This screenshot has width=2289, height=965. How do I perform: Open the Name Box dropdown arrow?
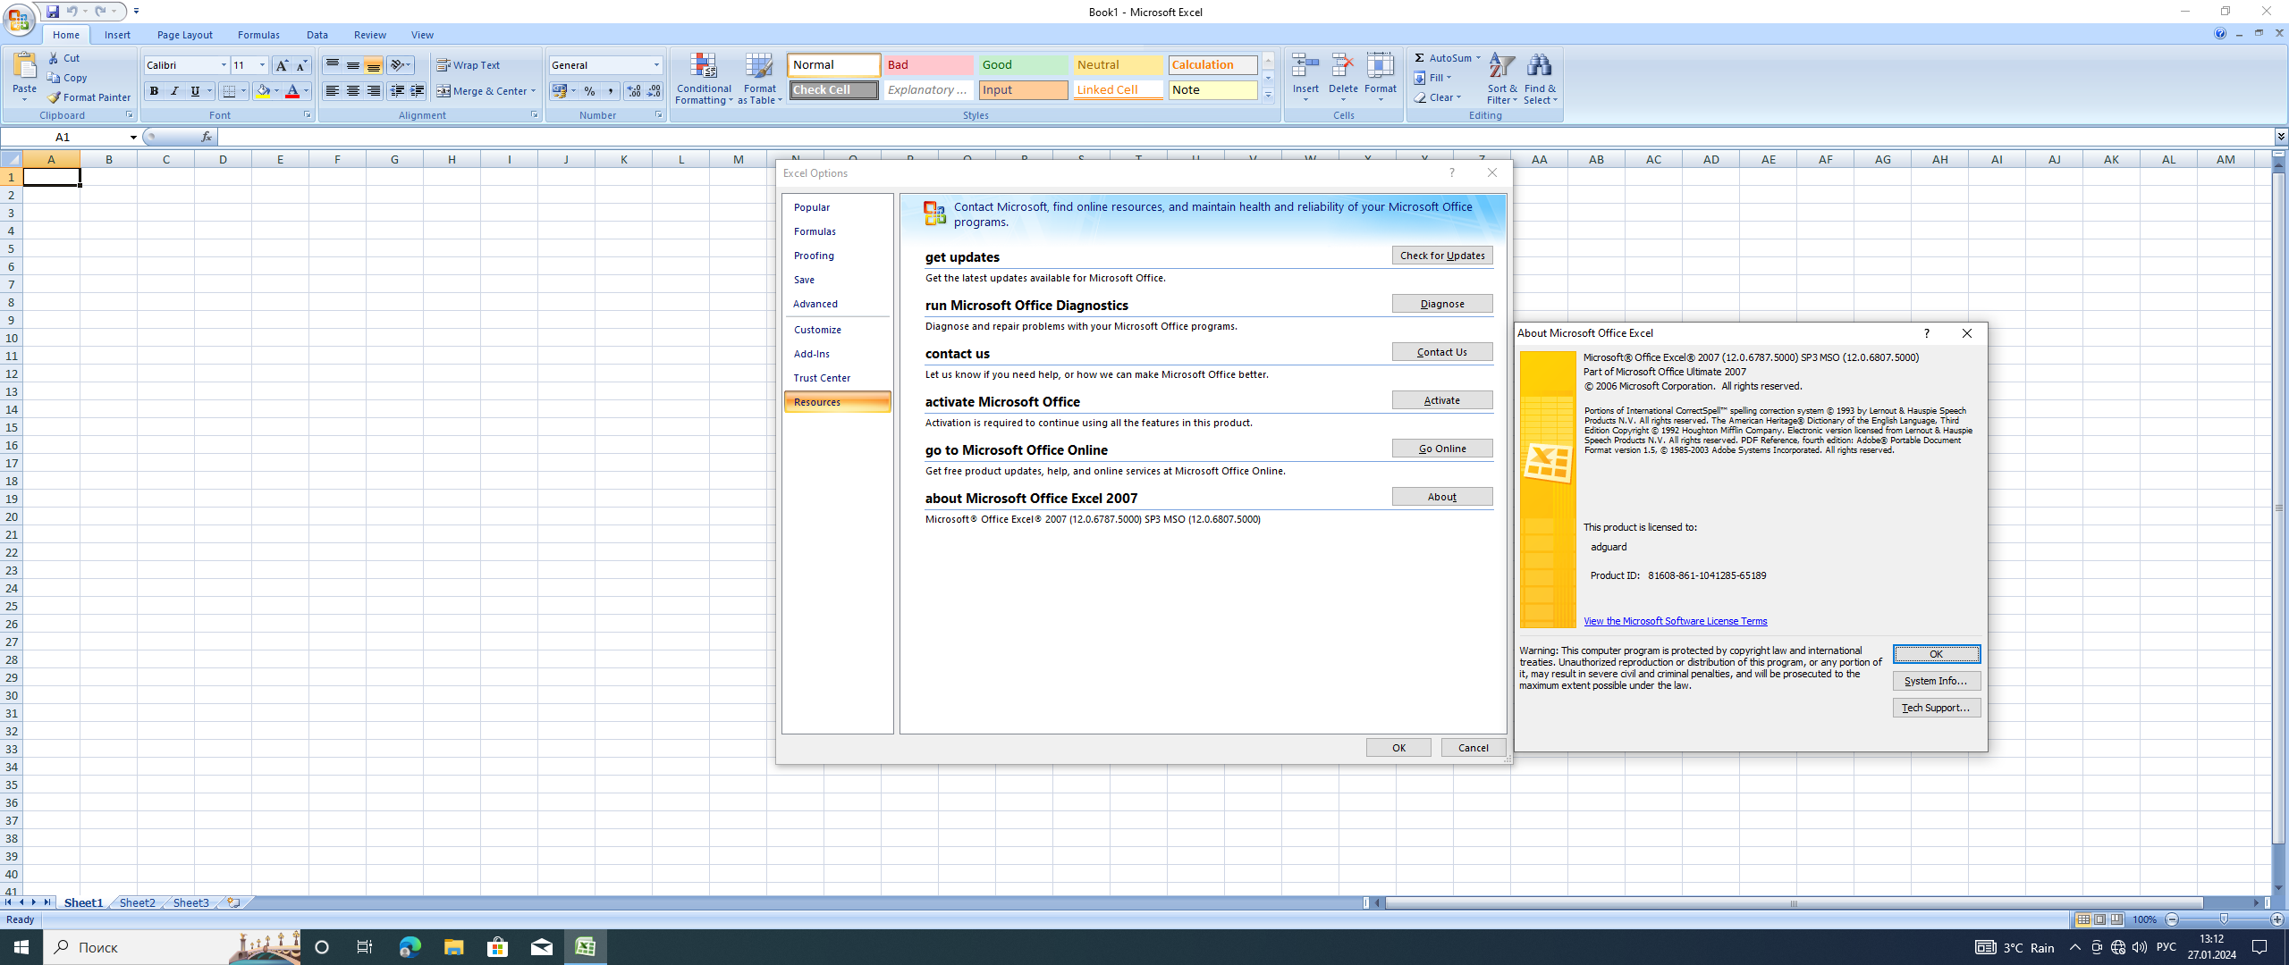tap(133, 138)
